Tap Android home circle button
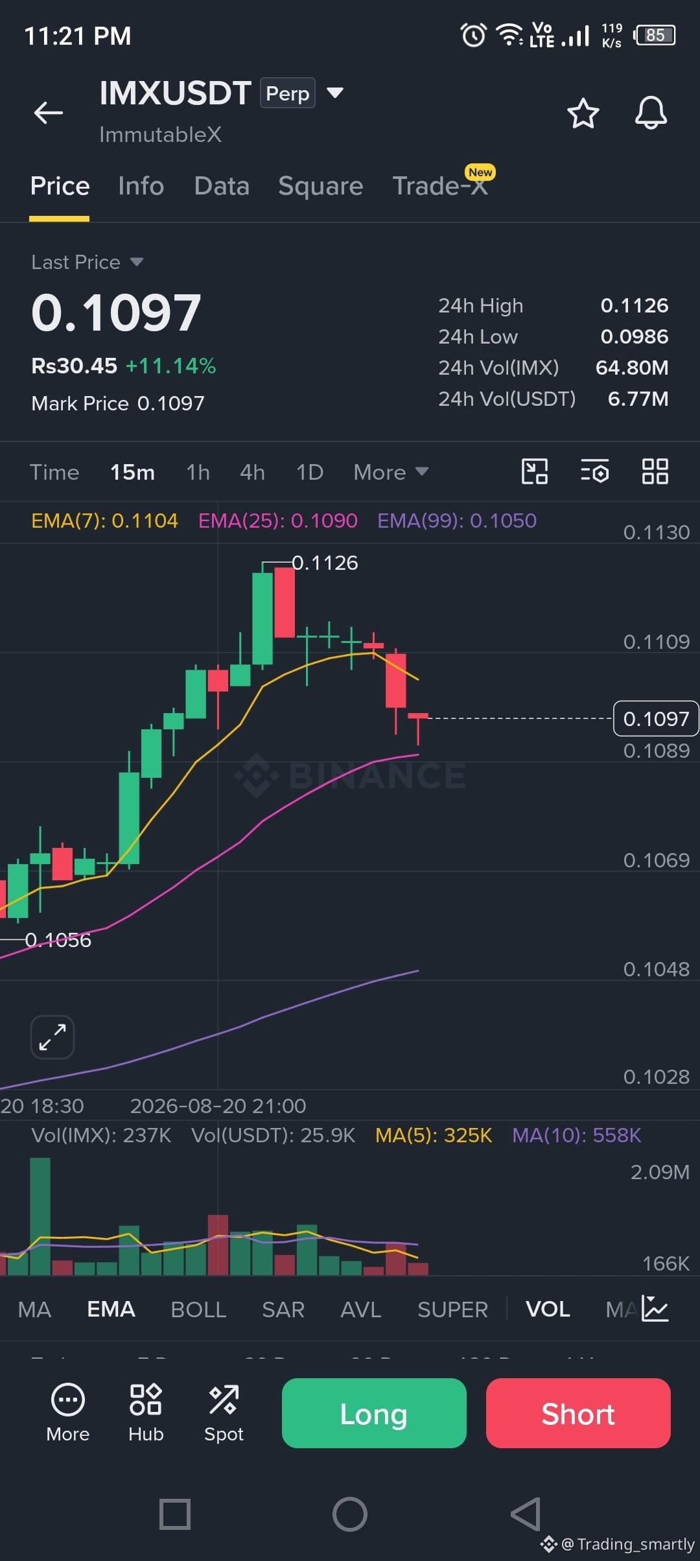The height and width of the screenshot is (1561, 700). coord(350,1514)
